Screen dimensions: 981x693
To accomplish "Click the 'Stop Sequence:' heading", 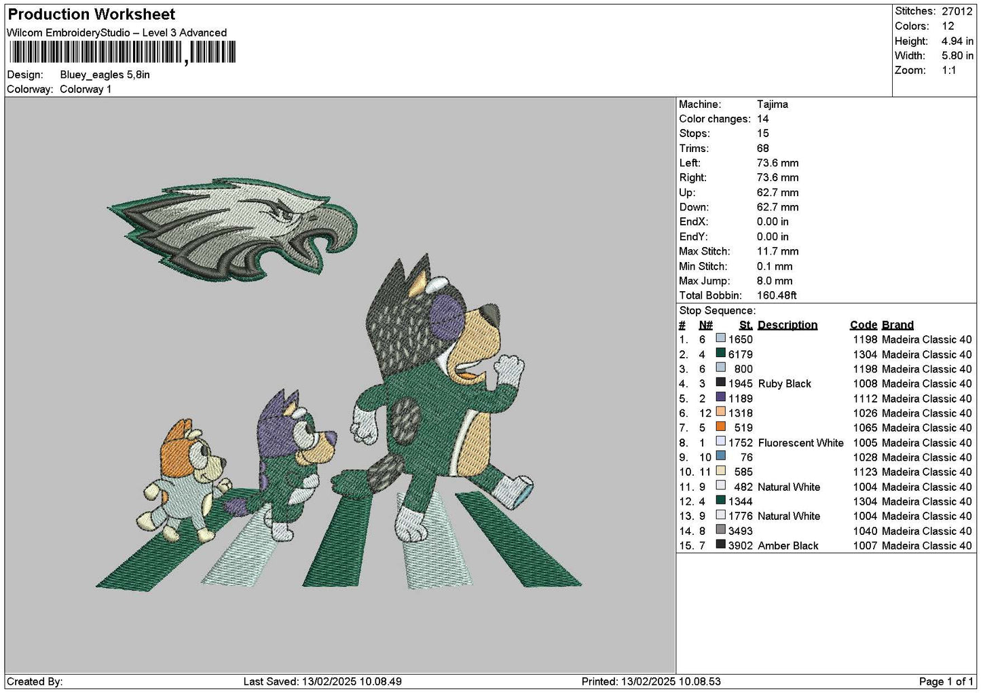I will 718,311.
